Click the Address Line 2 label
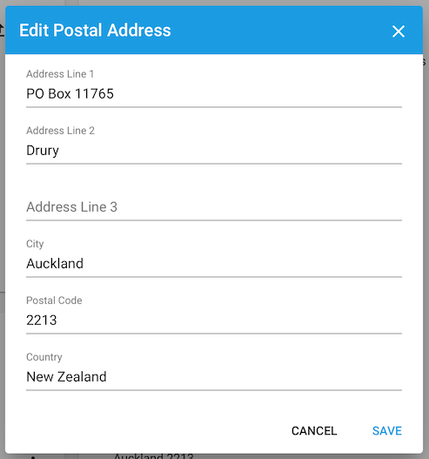 click(x=60, y=131)
